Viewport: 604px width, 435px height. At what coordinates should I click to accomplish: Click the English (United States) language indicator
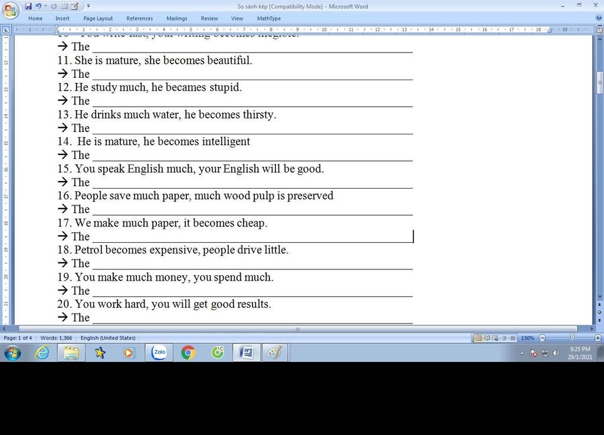click(108, 338)
